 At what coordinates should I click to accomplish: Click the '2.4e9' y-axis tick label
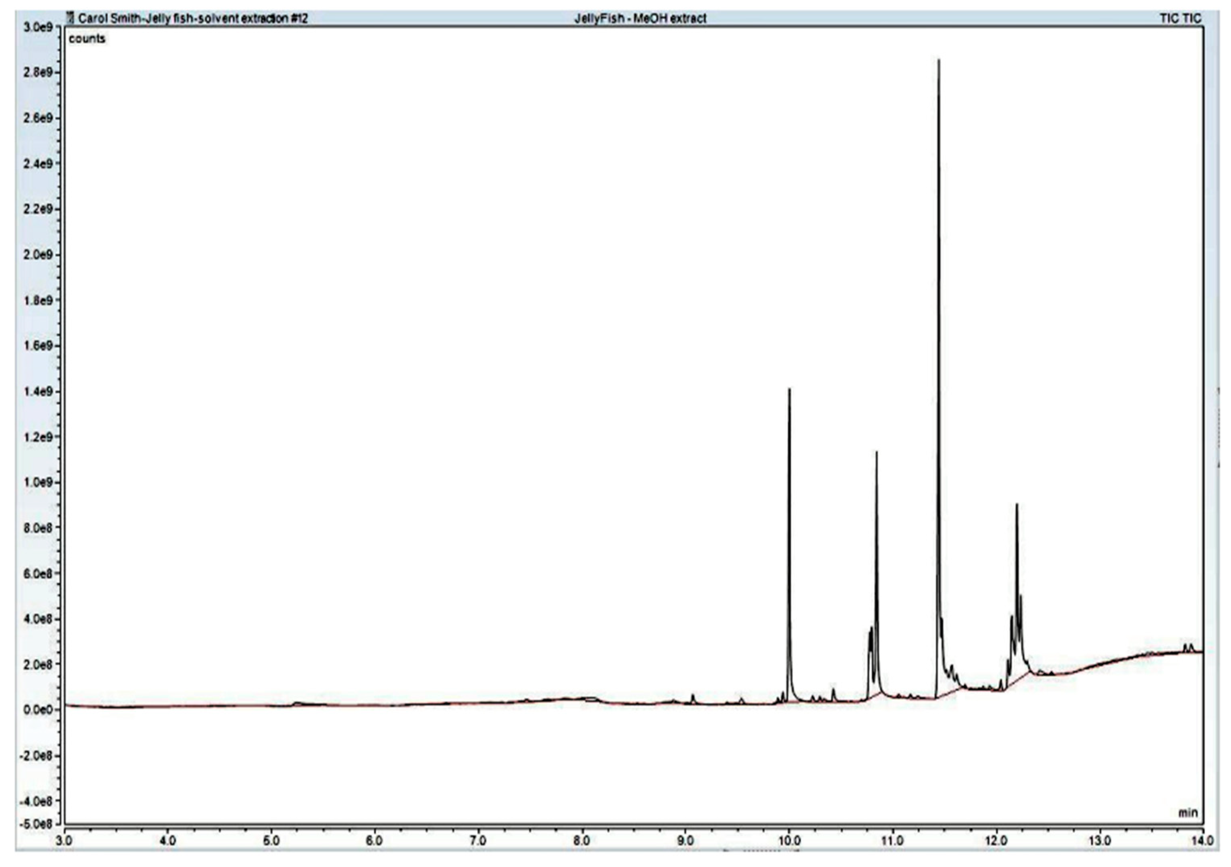click(x=39, y=164)
